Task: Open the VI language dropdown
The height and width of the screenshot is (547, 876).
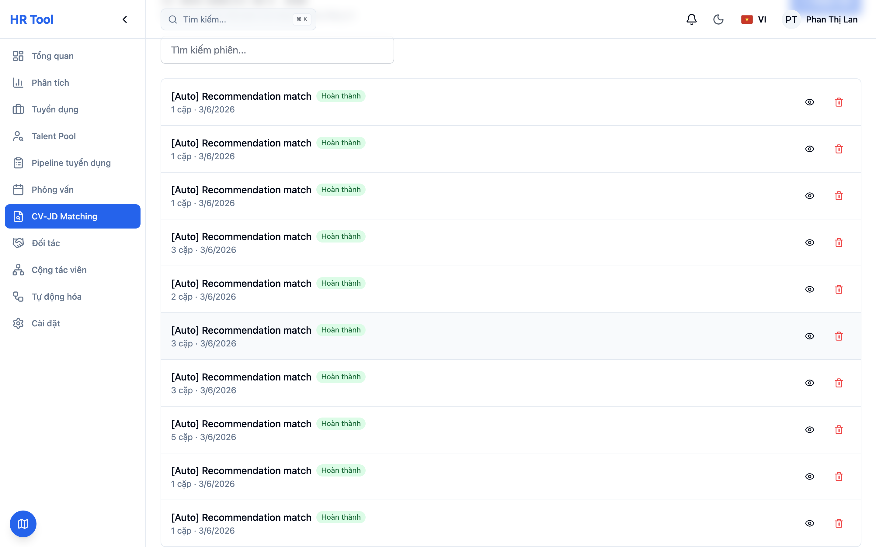Action: tap(754, 19)
